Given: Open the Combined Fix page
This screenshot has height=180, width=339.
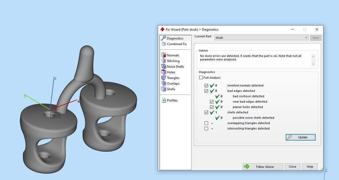Looking at the screenshot, I should 177,44.
